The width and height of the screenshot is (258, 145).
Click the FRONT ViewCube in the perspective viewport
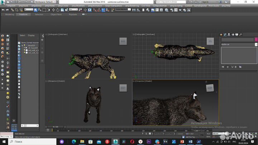pos(209,87)
